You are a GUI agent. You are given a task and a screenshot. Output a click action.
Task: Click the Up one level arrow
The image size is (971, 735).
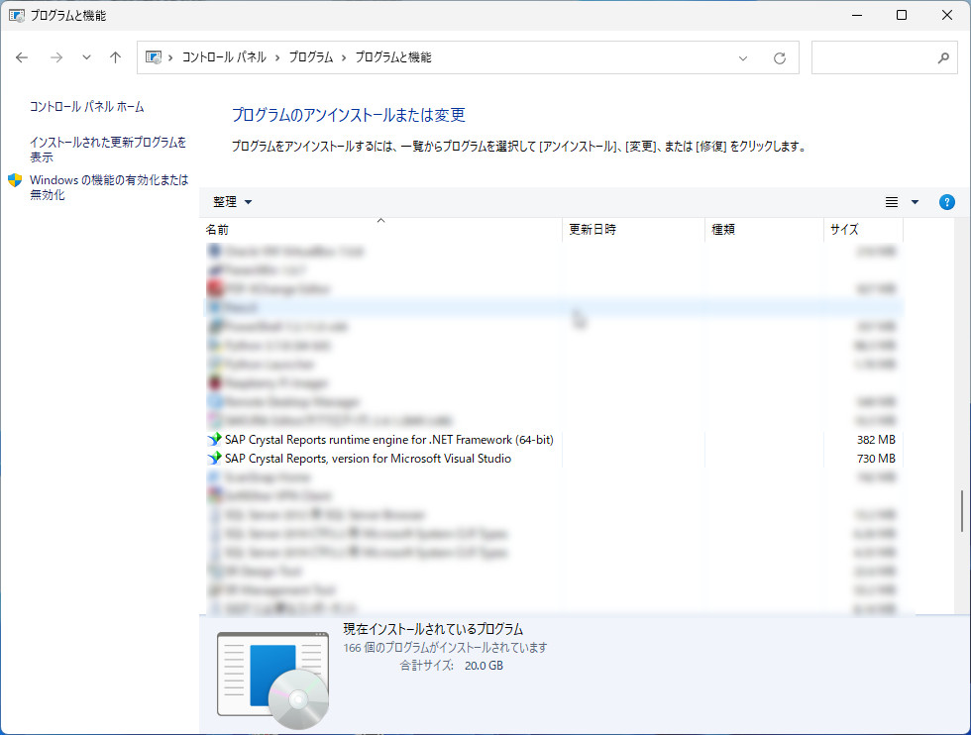[115, 57]
